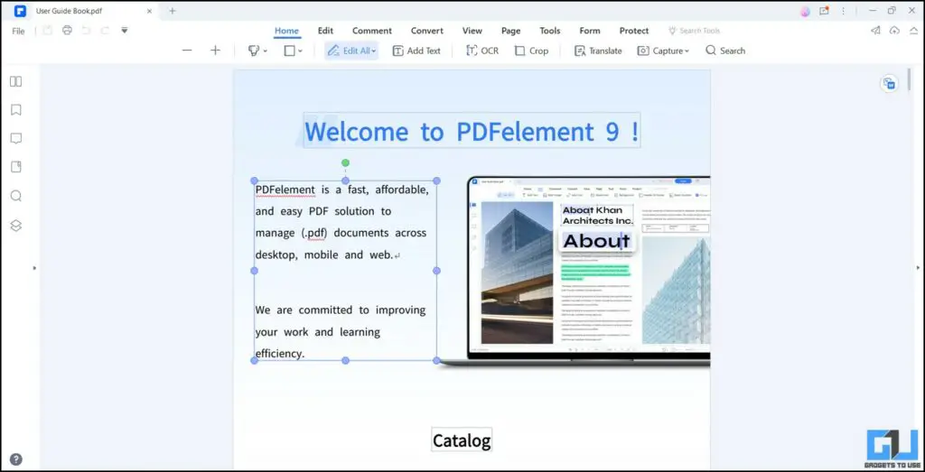Click the green rotation handle on text box
The height and width of the screenshot is (472, 925).
click(345, 162)
